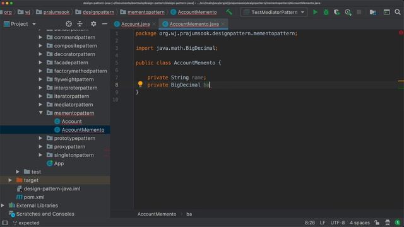Run with coverage icon
The image size is (404, 227).
336,12
